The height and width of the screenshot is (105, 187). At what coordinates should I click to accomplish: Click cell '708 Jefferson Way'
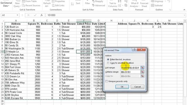16,83
